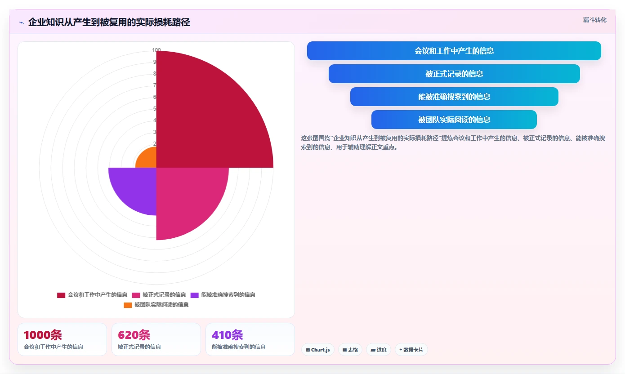Click the 表格 tag chip
Viewport: 625px width, 374px height.
point(350,350)
